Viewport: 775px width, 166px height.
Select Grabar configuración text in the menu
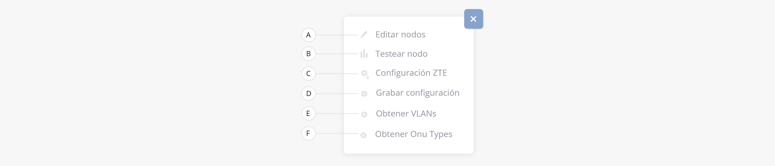click(417, 93)
